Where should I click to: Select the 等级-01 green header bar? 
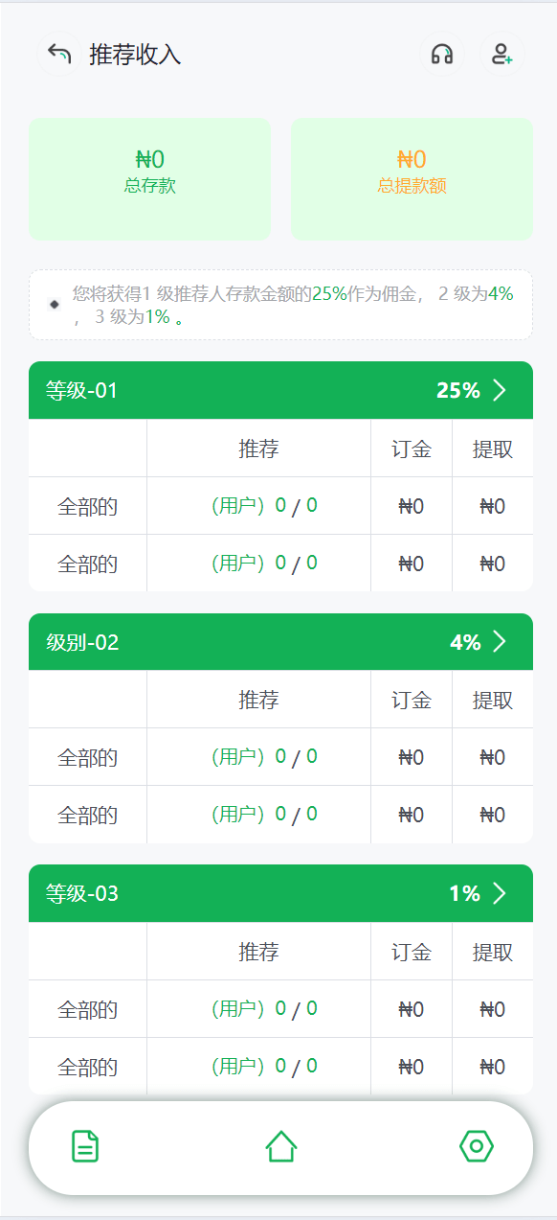click(x=280, y=390)
